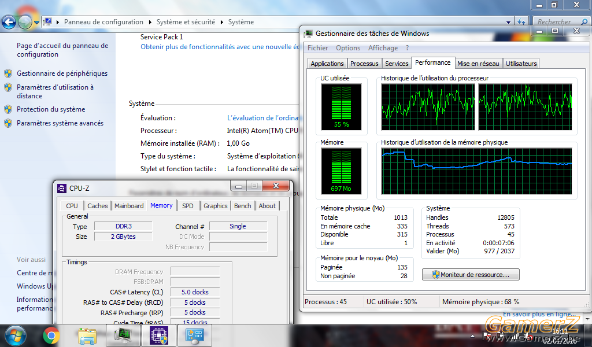592x347 pixels.
Task: Click the Single channel value field
Action: [x=238, y=226]
